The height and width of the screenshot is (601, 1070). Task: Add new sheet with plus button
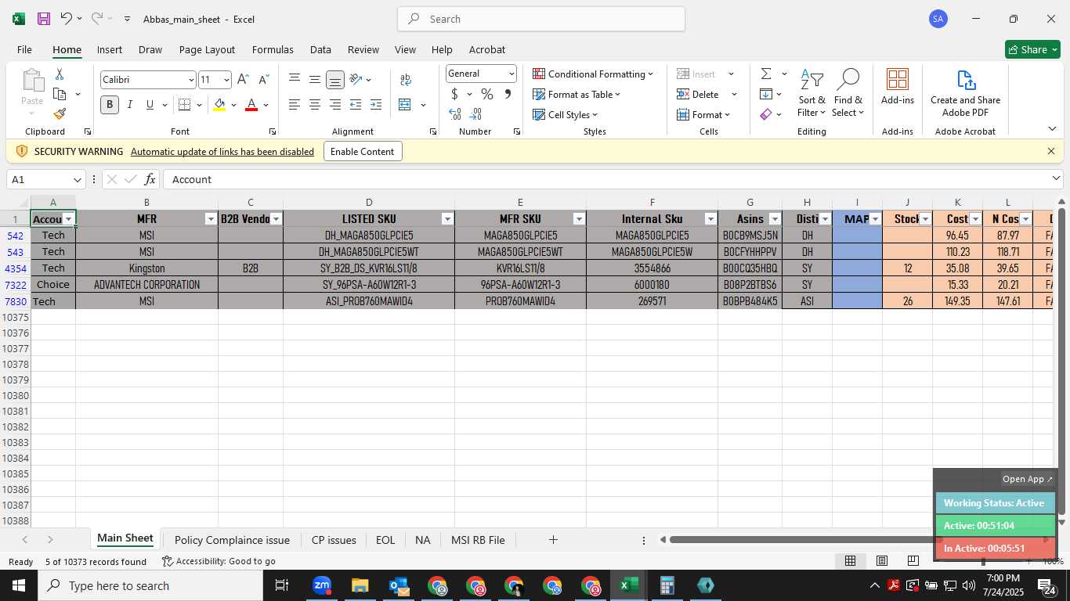553,540
